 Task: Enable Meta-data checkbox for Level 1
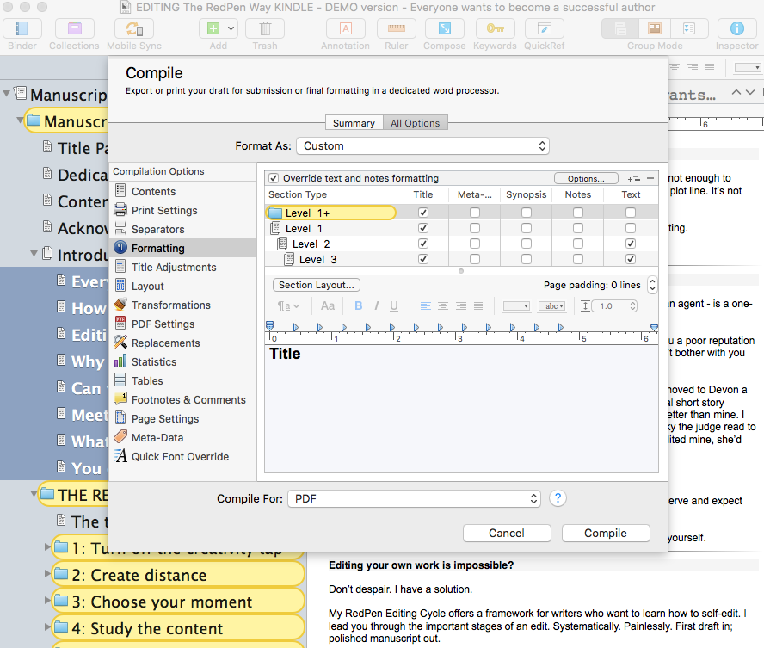[x=475, y=228]
